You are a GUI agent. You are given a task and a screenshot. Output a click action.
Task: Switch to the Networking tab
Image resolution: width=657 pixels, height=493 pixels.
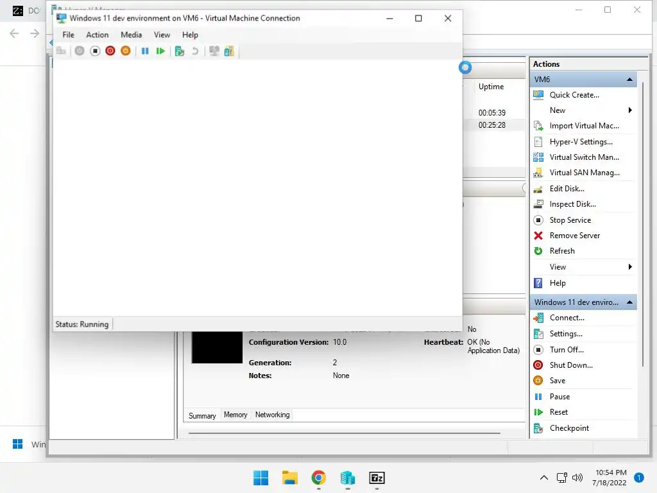coord(272,415)
